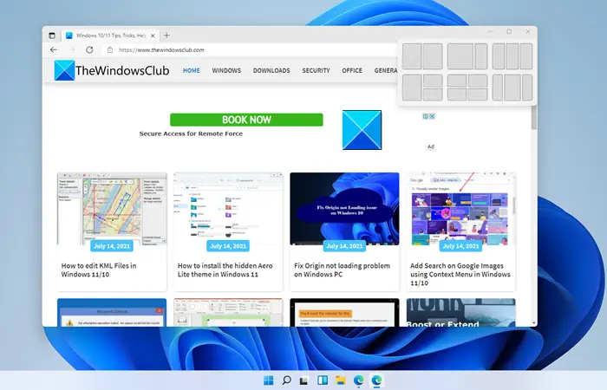
Task: Click the ad info icon
Action: point(426,116)
